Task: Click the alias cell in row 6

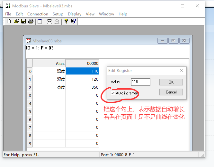Action: coord(49,119)
